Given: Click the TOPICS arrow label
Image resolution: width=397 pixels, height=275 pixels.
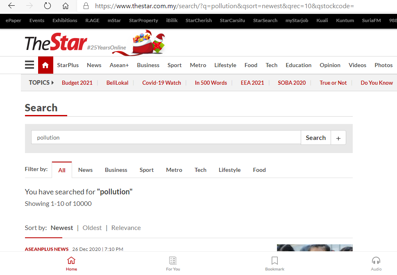Looking at the screenshot, I should (x=41, y=83).
